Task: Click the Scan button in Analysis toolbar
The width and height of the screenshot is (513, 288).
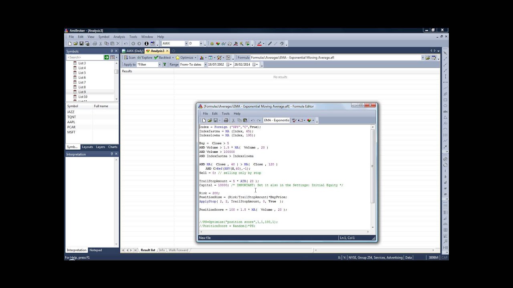Action: (129, 58)
